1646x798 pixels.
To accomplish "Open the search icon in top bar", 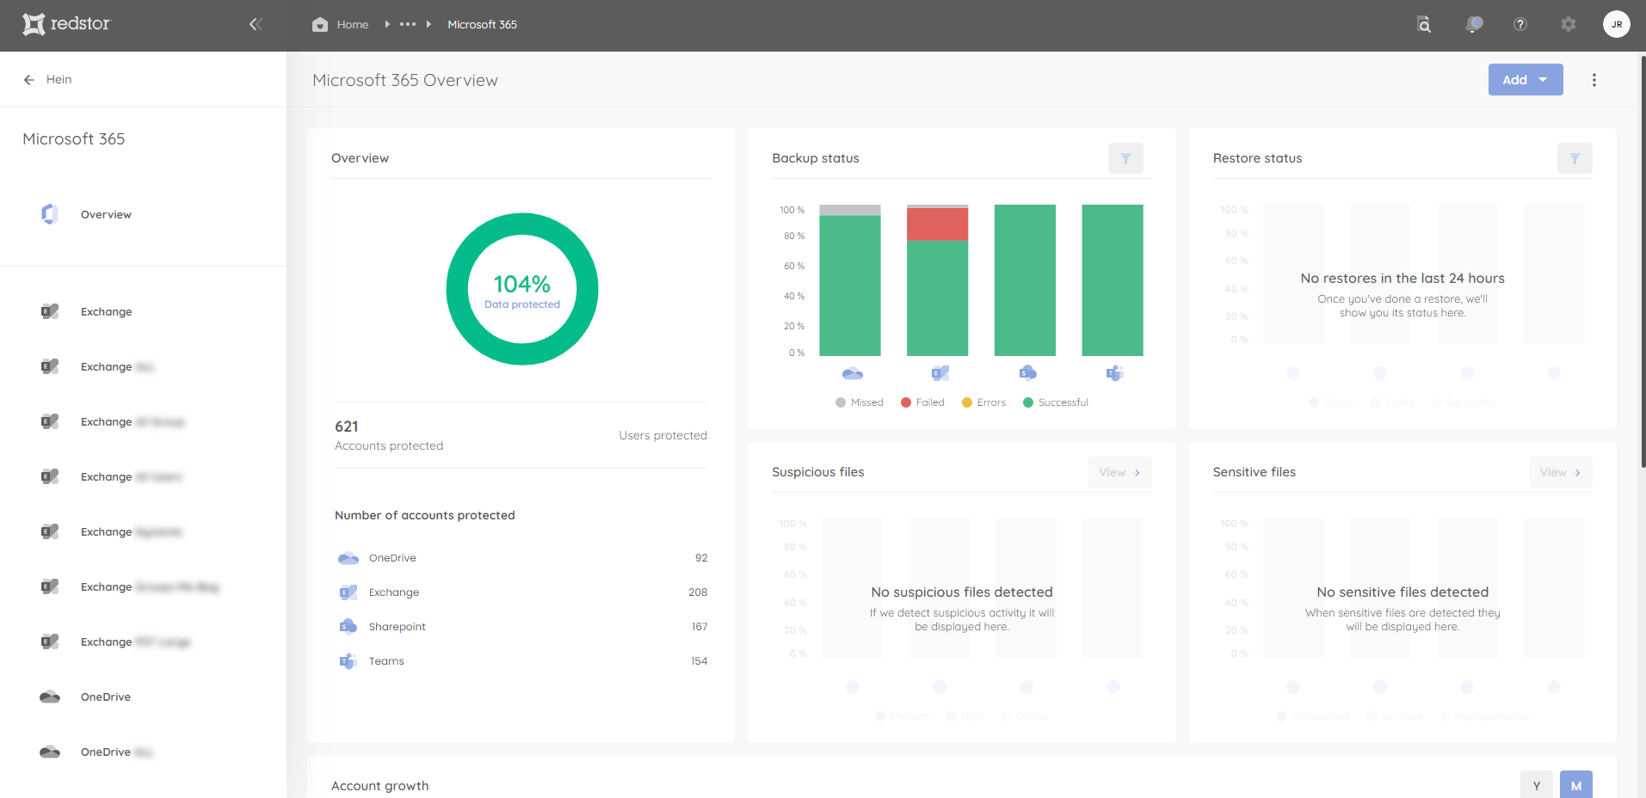I will 1424,24.
